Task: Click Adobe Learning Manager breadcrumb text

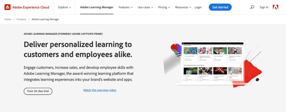Action: (x=45, y=19)
